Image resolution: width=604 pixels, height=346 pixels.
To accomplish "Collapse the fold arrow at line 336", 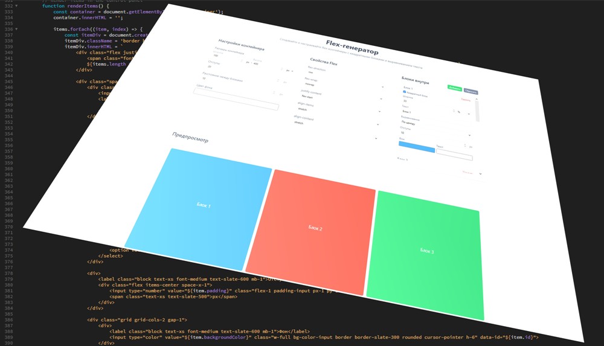I will point(16,29).
